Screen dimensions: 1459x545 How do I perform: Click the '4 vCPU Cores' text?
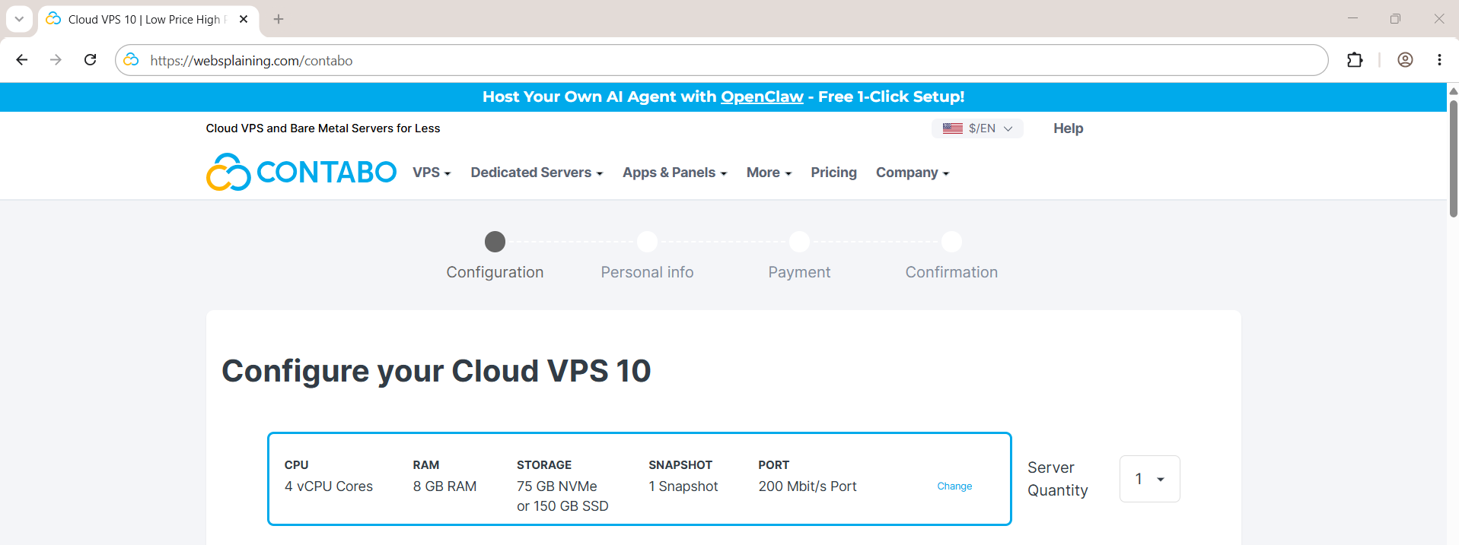pyautogui.click(x=329, y=486)
